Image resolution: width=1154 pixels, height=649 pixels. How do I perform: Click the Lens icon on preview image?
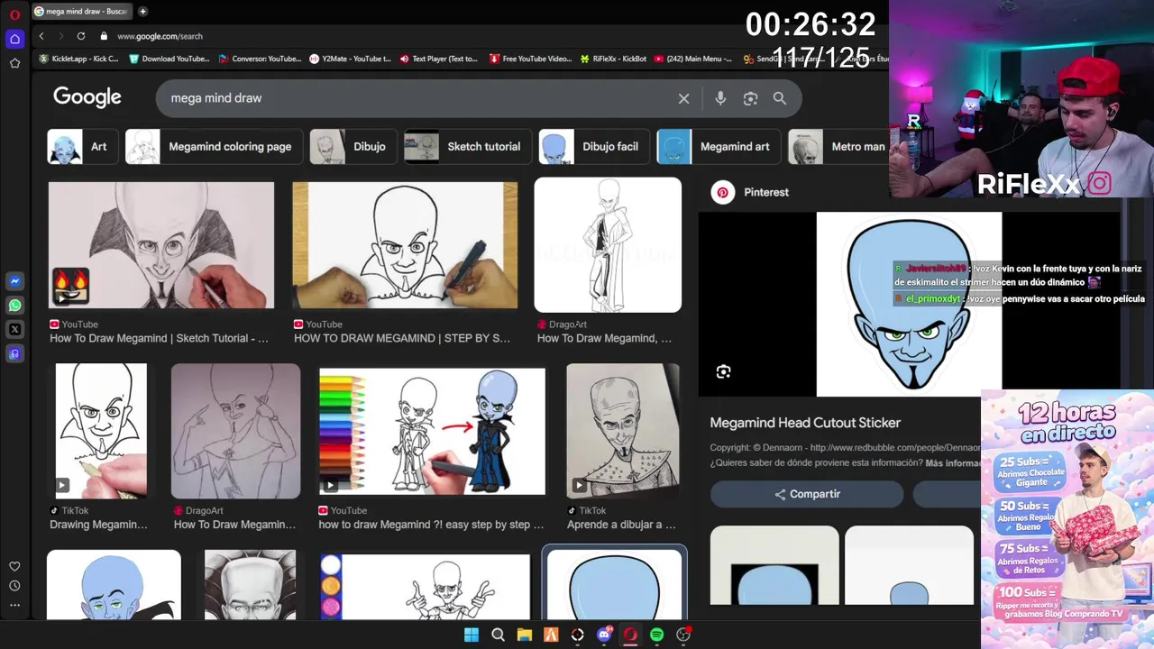[723, 371]
